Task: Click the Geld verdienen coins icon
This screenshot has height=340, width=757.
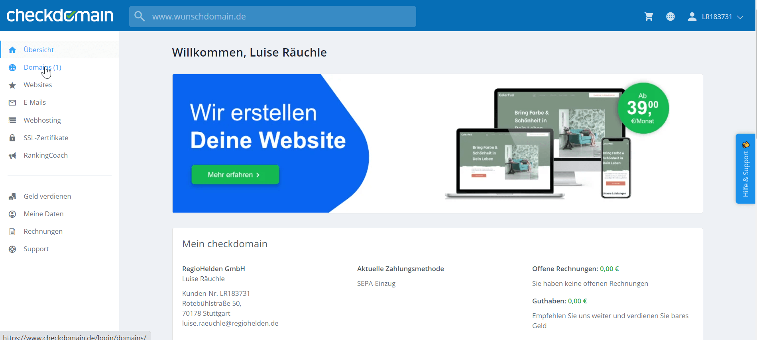Action: pos(12,196)
